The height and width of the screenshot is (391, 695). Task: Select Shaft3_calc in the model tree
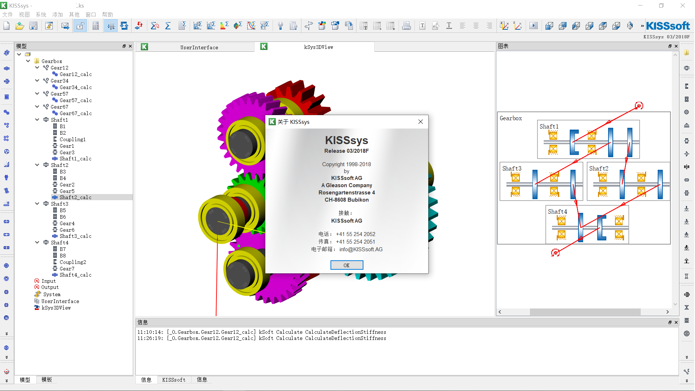pos(75,236)
